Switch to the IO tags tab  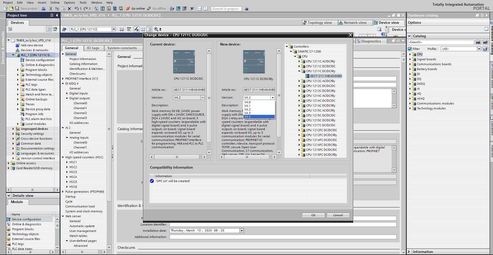click(93, 48)
